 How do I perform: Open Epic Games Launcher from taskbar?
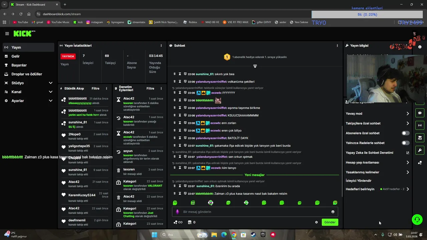(263, 235)
